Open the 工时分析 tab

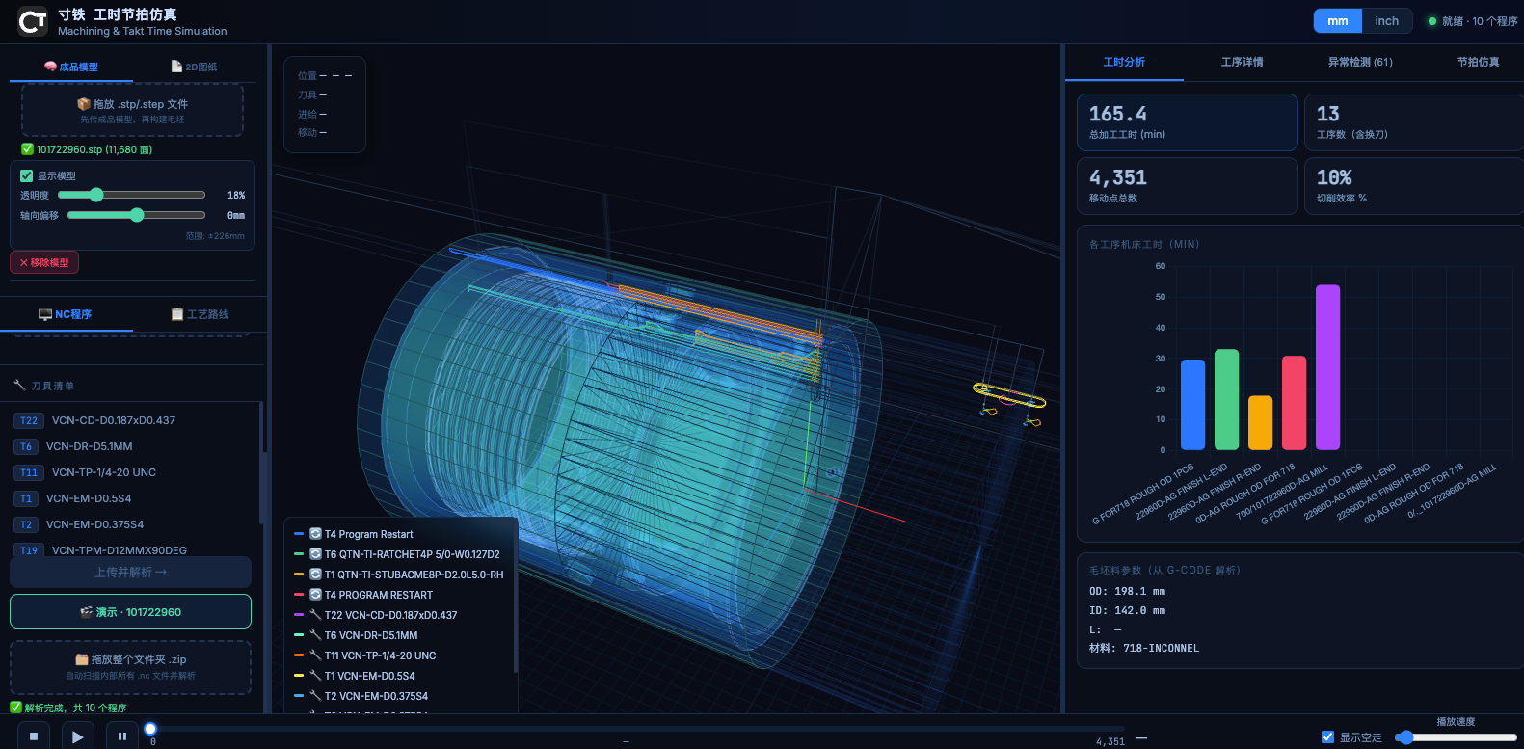coord(1124,62)
